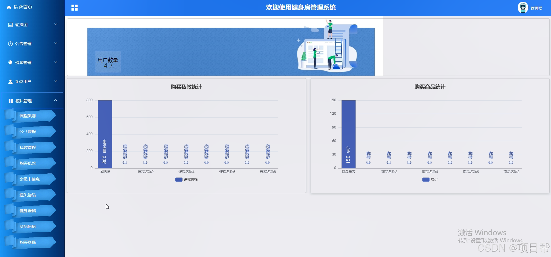Click the 购买私教统计 chart title

coord(186,87)
